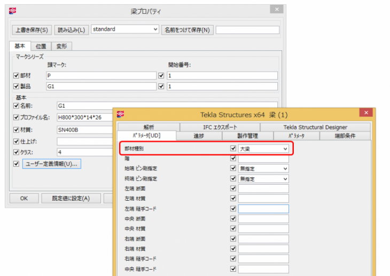Switch to the 端部条件 tab
The image size is (390, 276).
pos(345,136)
